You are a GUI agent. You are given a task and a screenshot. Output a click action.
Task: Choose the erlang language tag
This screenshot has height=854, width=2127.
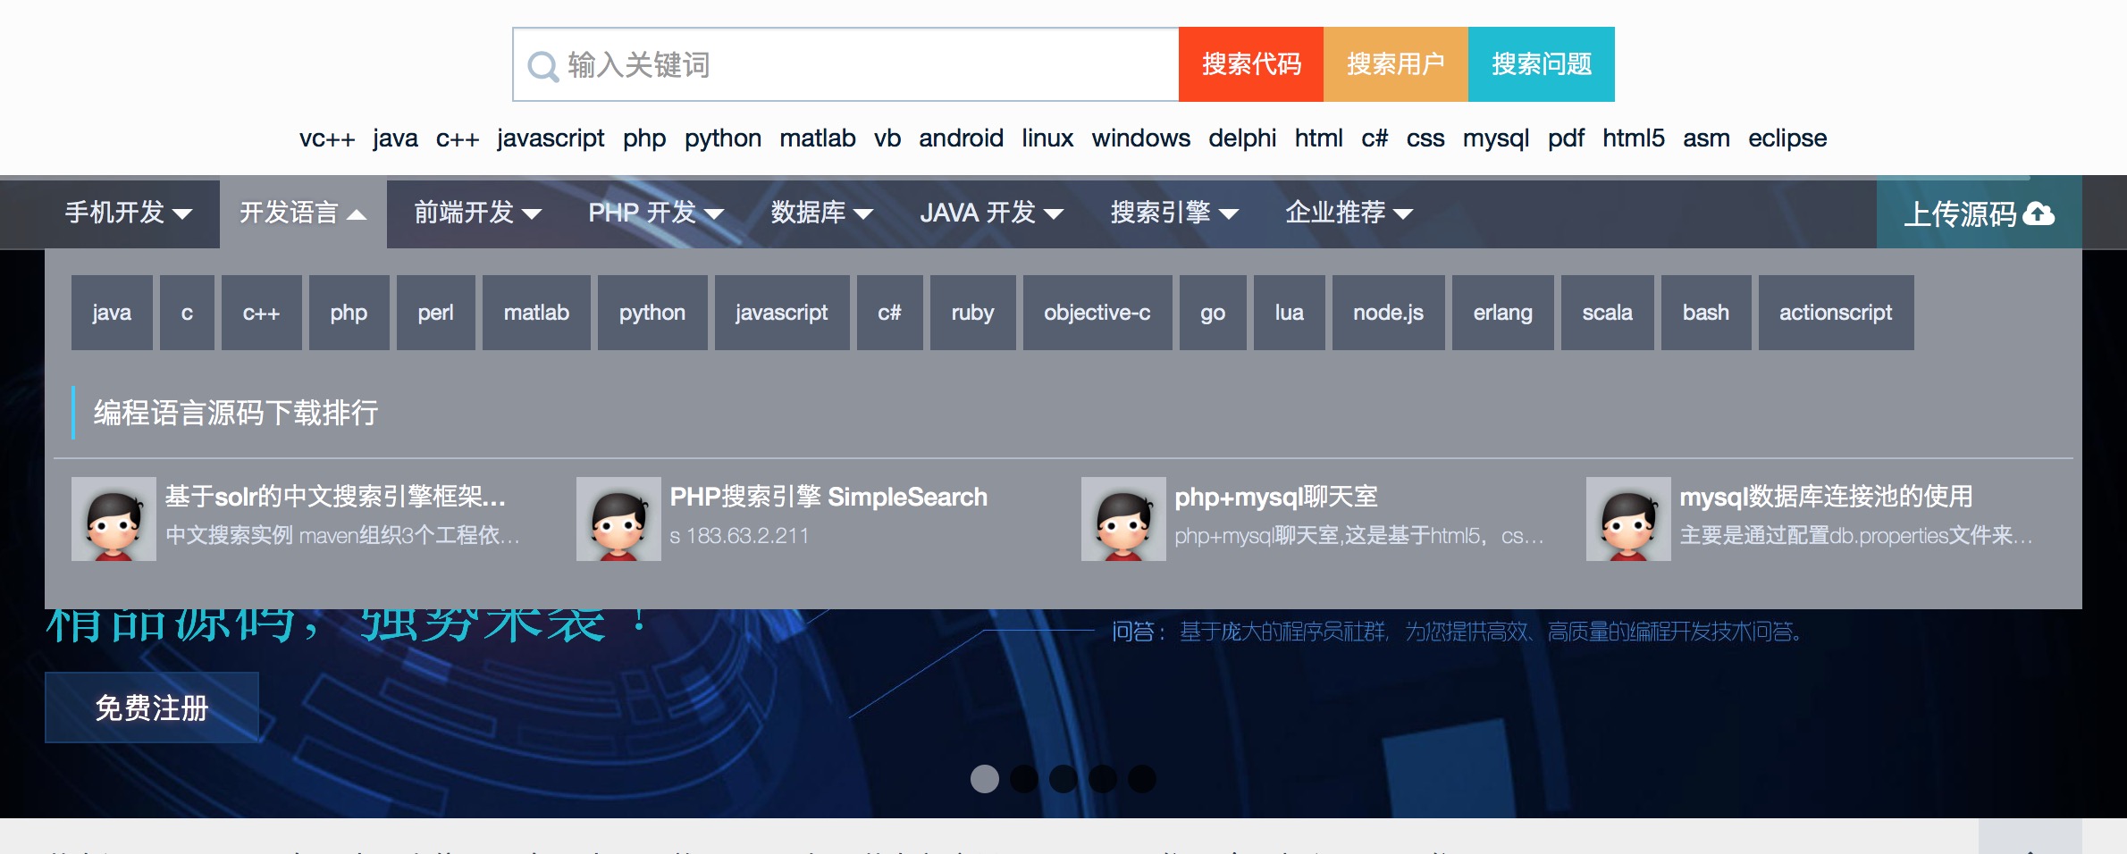[x=1502, y=313]
